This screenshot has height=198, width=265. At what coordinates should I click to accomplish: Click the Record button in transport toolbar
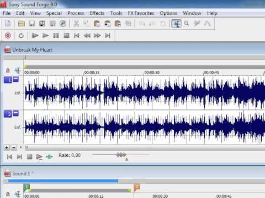pyautogui.click(x=8, y=35)
